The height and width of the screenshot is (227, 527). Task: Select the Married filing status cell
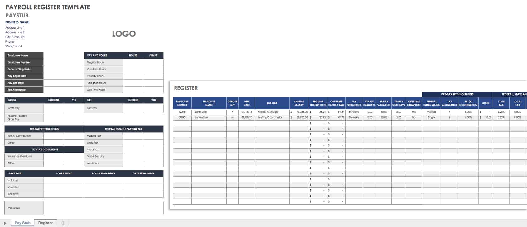(431, 112)
